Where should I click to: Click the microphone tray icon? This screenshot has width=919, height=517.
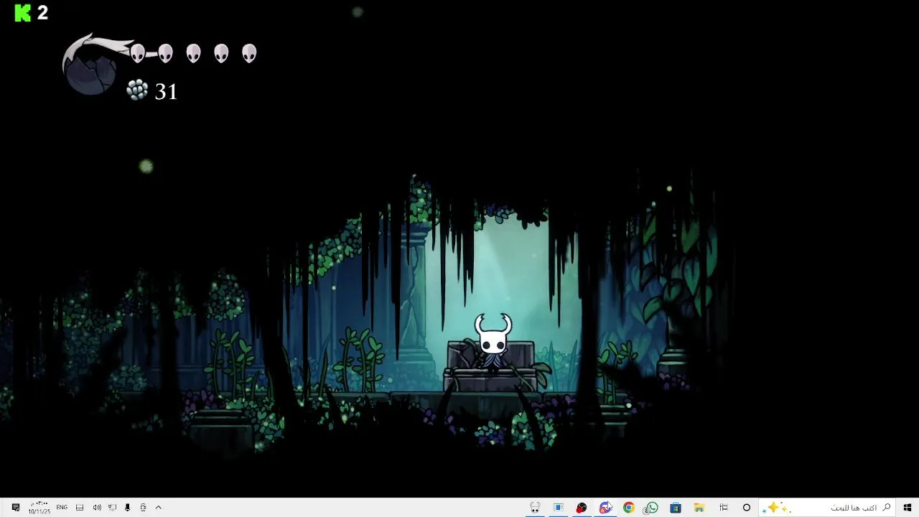tap(128, 508)
